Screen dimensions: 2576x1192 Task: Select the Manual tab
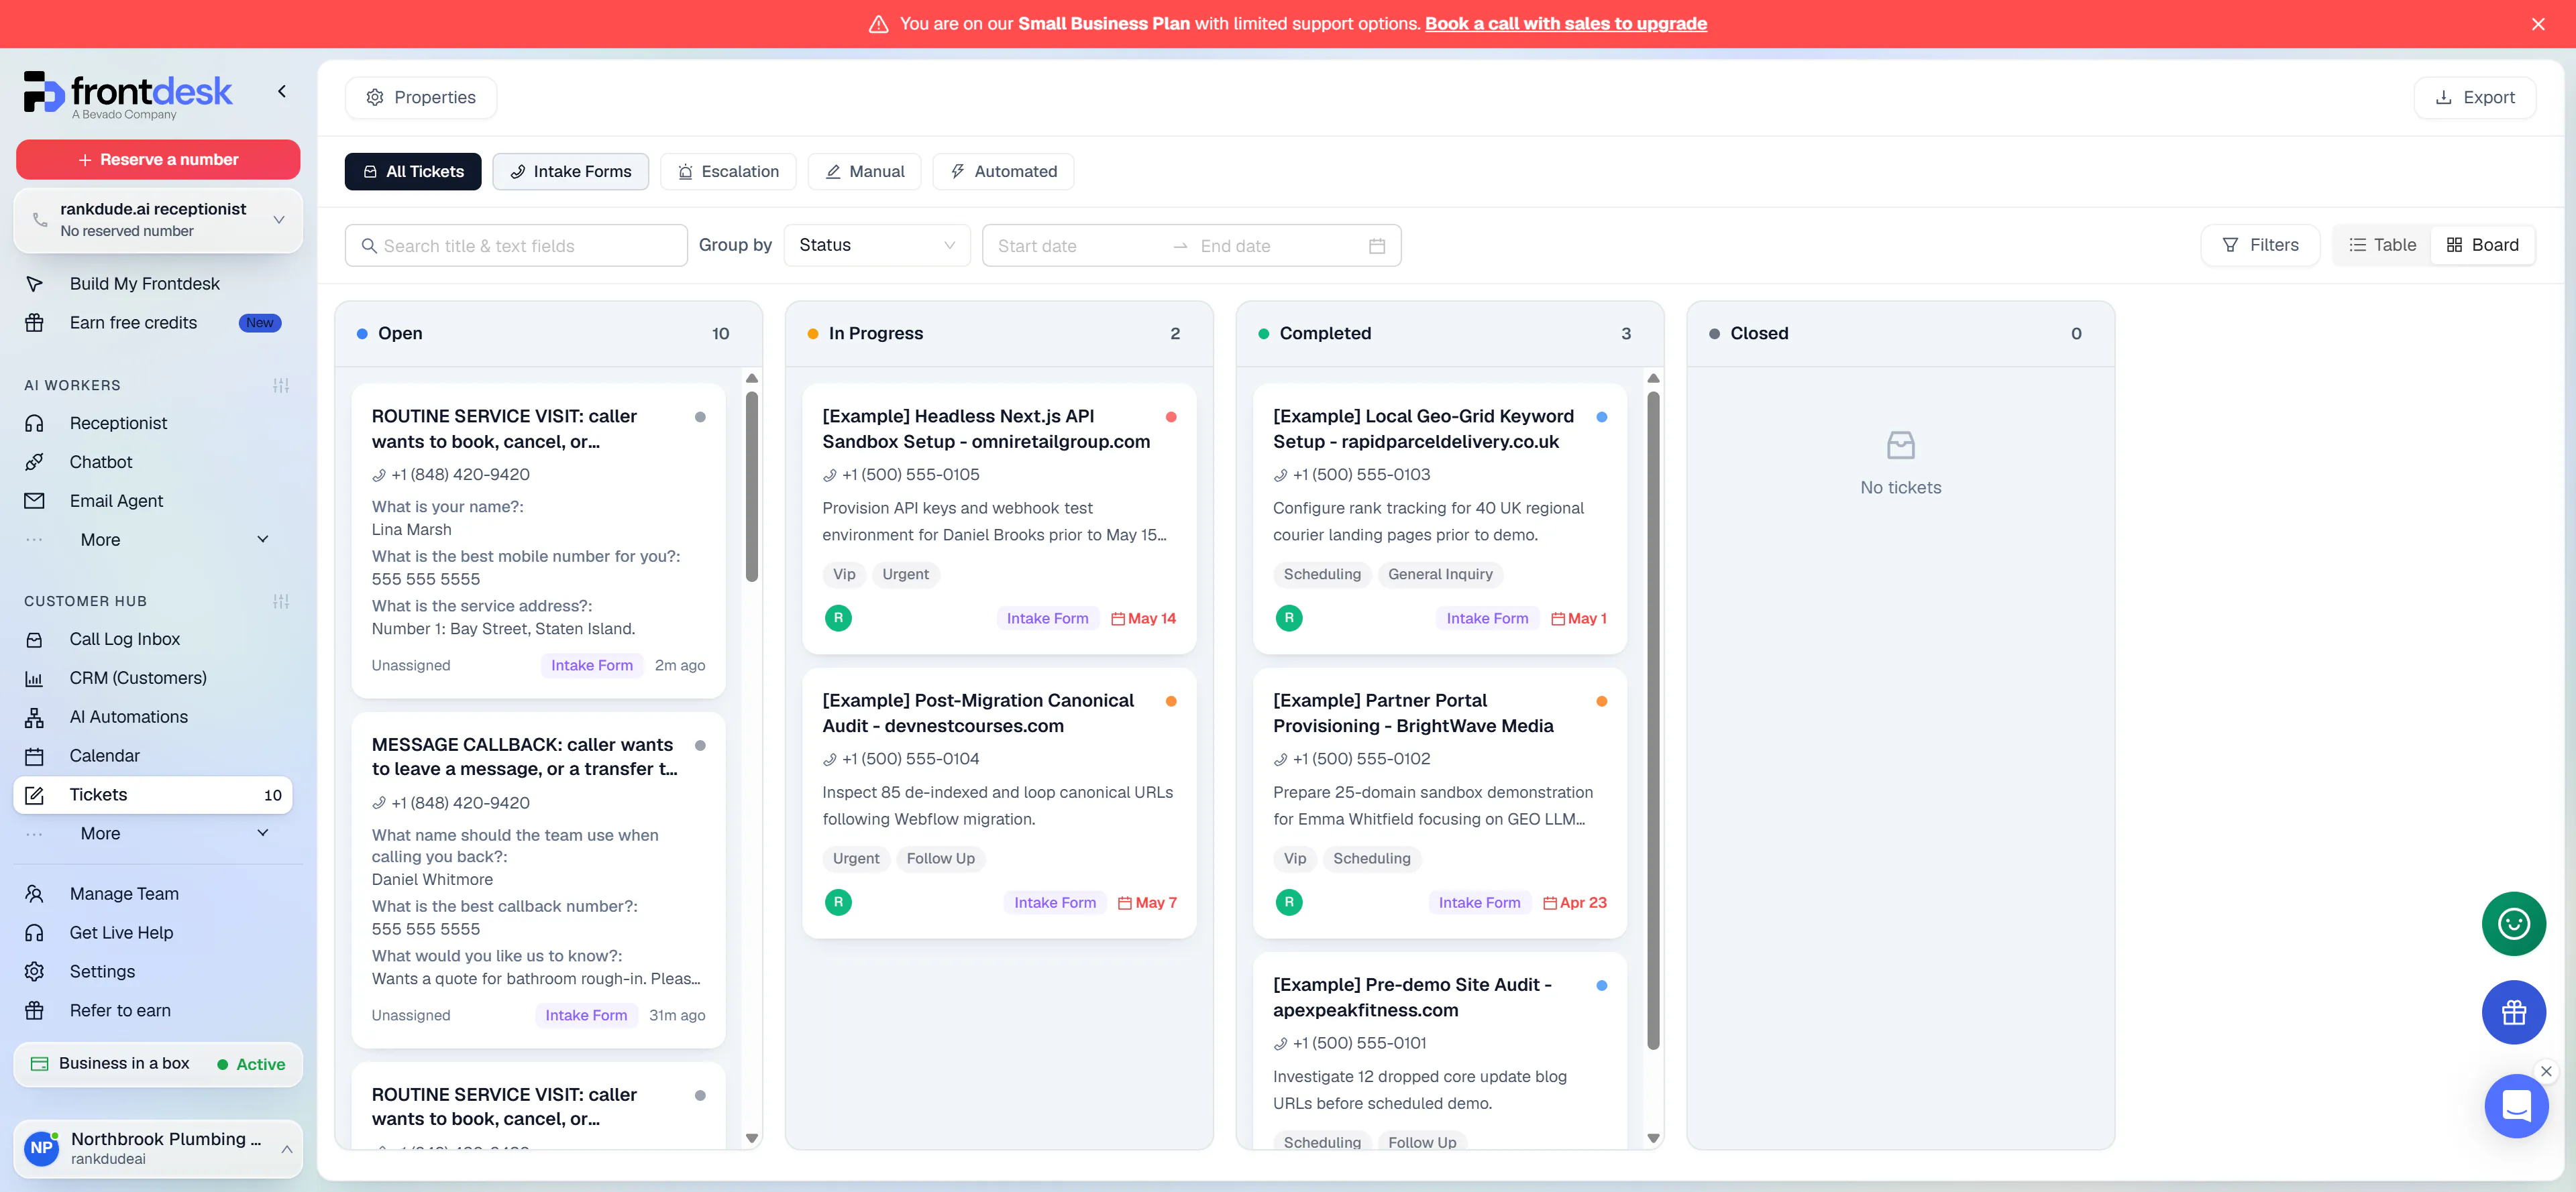click(x=864, y=172)
